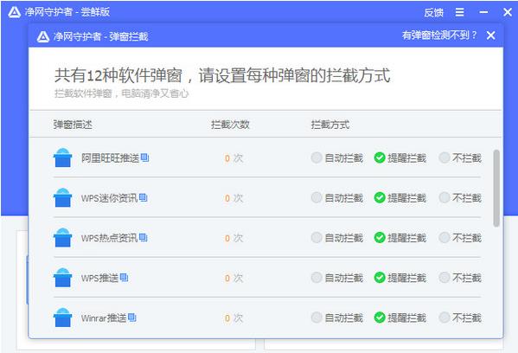Click the popup list vertical scrollbar thumb
Screen dimensions: 518x353
tap(496, 188)
